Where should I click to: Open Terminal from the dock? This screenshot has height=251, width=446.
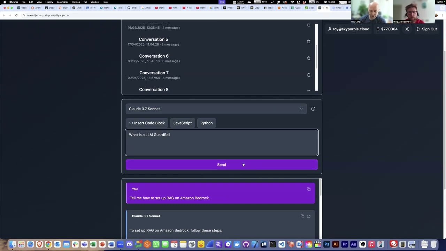[x=273, y=244]
